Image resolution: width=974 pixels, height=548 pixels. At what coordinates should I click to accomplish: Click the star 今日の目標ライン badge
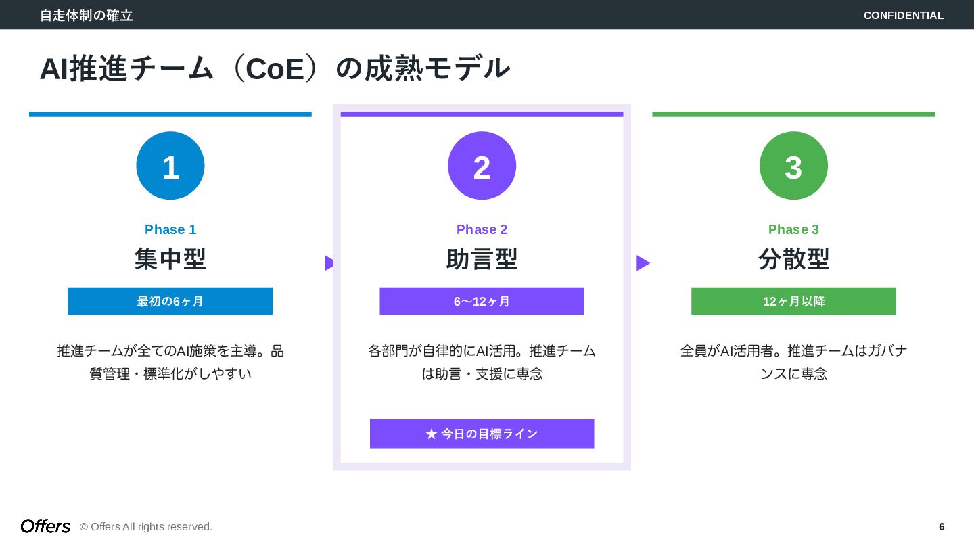(482, 434)
